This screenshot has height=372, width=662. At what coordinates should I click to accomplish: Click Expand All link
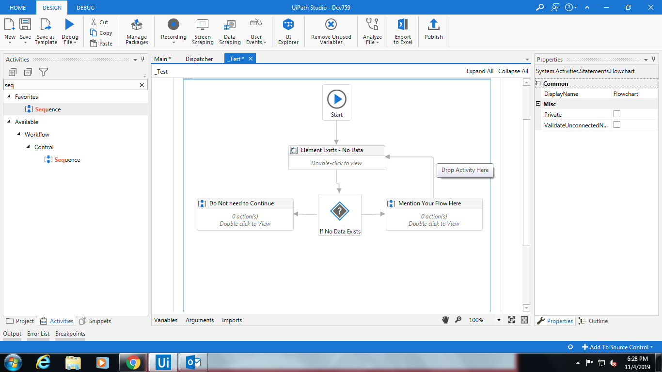tap(480, 71)
